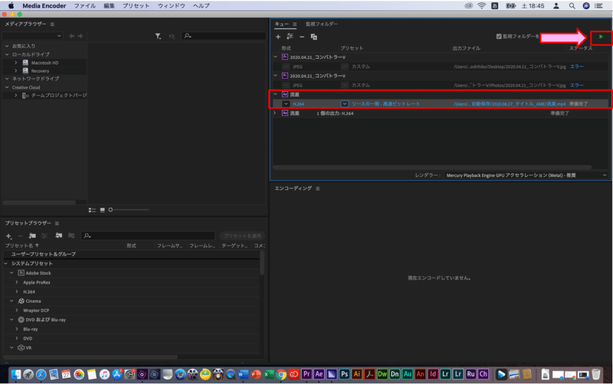The width and height of the screenshot is (613, 384).
Task: Open the ウィンドウ menu
Action: click(x=171, y=6)
